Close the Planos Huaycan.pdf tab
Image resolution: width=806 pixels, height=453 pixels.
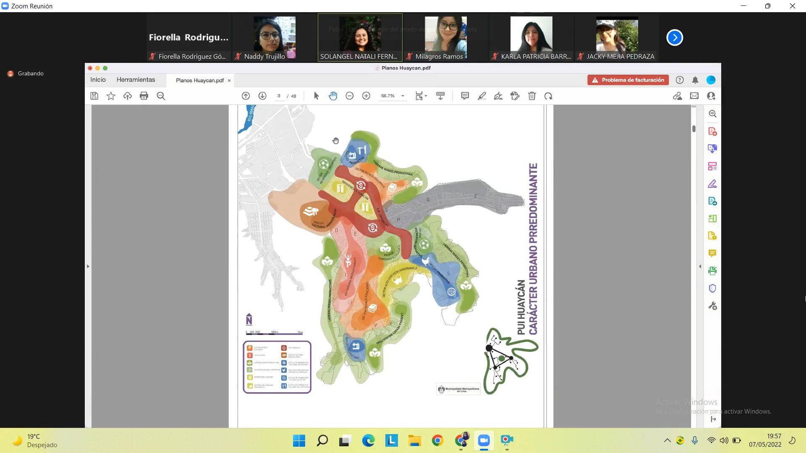[229, 81]
